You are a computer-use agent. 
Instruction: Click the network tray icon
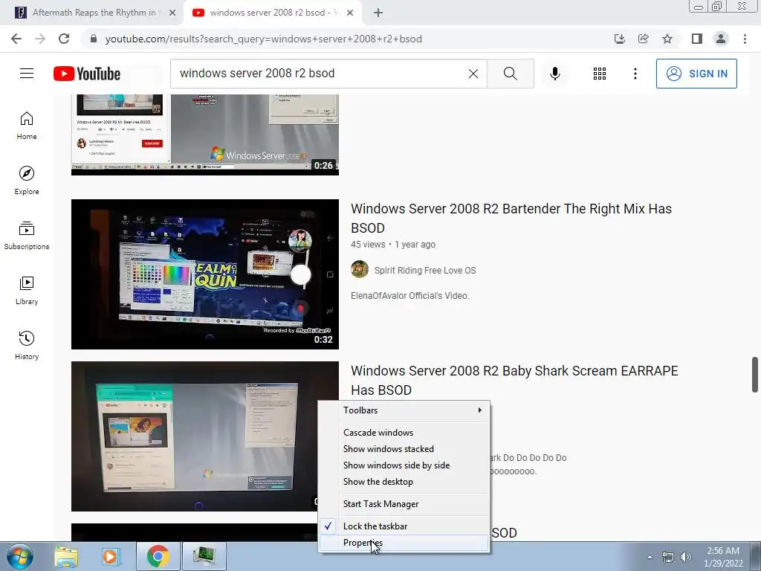[x=668, y=557]
